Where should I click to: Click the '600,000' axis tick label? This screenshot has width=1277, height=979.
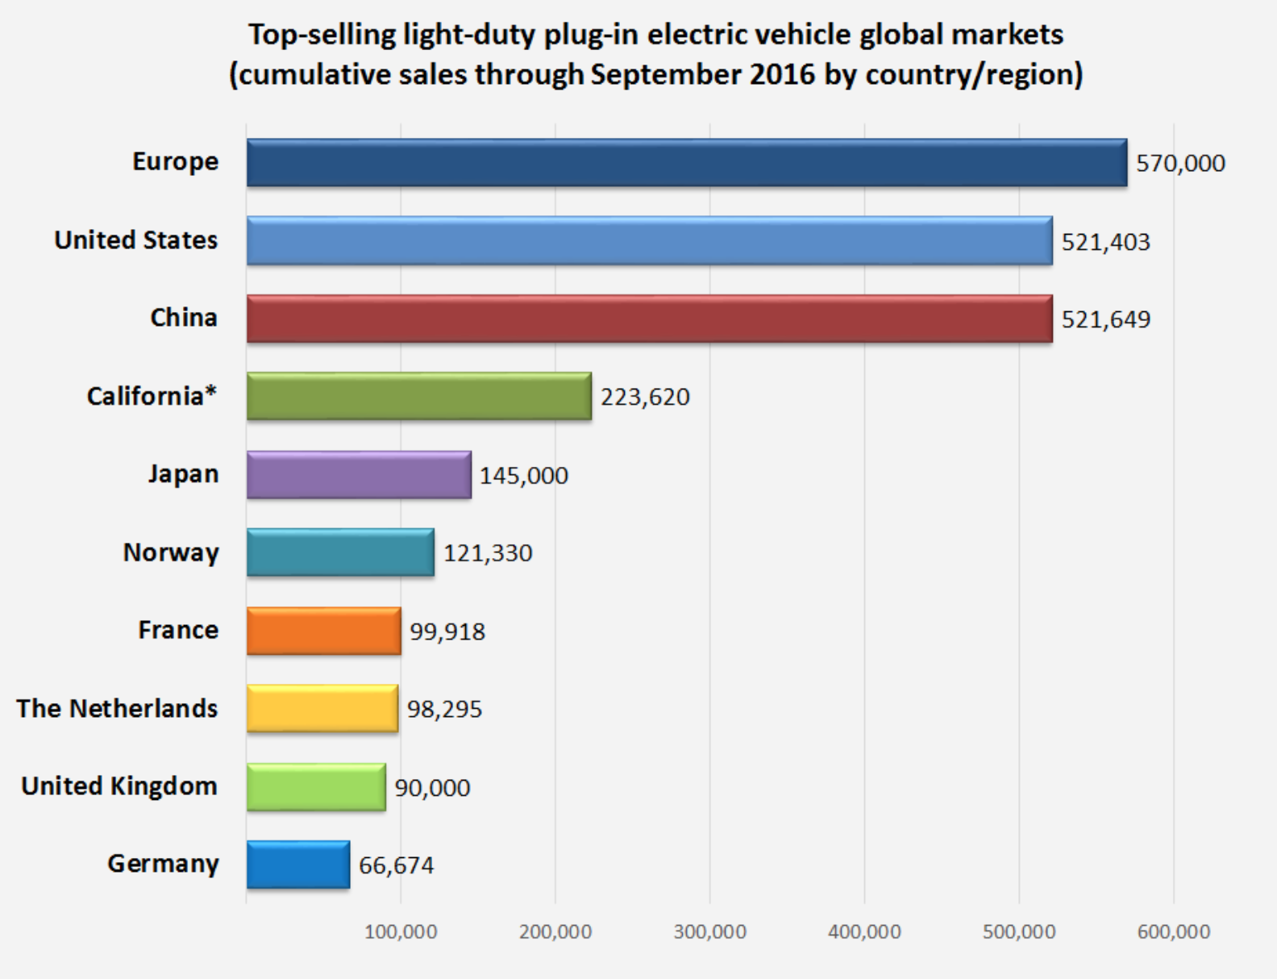point(1174,932)
